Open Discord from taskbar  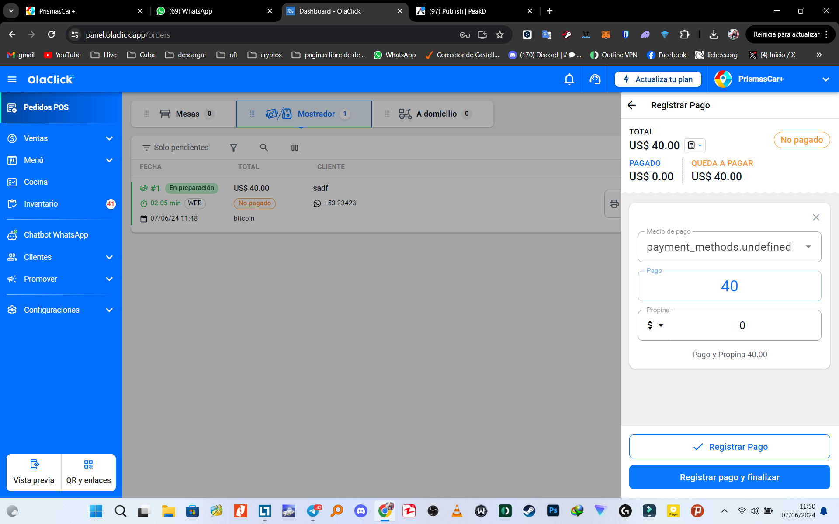(361, 511)
